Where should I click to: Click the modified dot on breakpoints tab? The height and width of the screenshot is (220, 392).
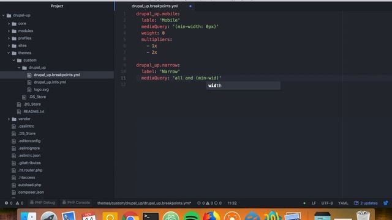(x=190, y=6)
